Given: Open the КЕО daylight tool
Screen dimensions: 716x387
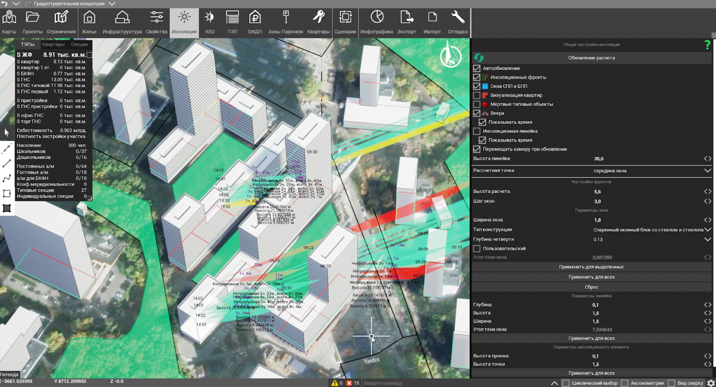Looking at the screenshot, I should tap(210, 22).
